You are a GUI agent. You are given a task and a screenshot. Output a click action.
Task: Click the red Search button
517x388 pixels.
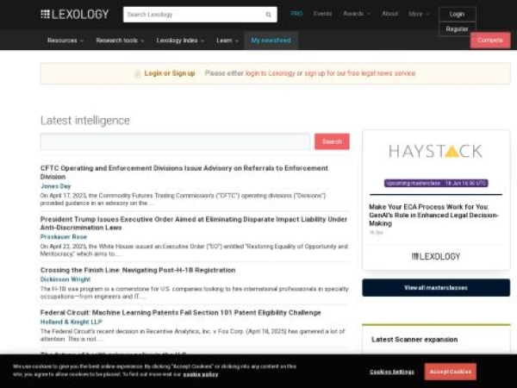(332, 141)
